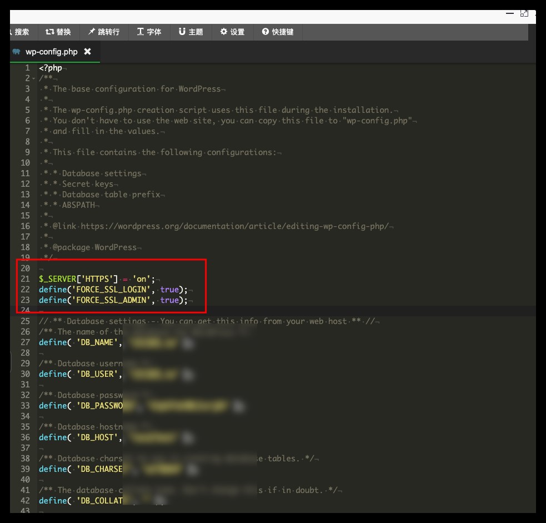Click line number 21 in the gutter
The height and width of the screenshot is (523, 546).
click(x=25, y=279)
